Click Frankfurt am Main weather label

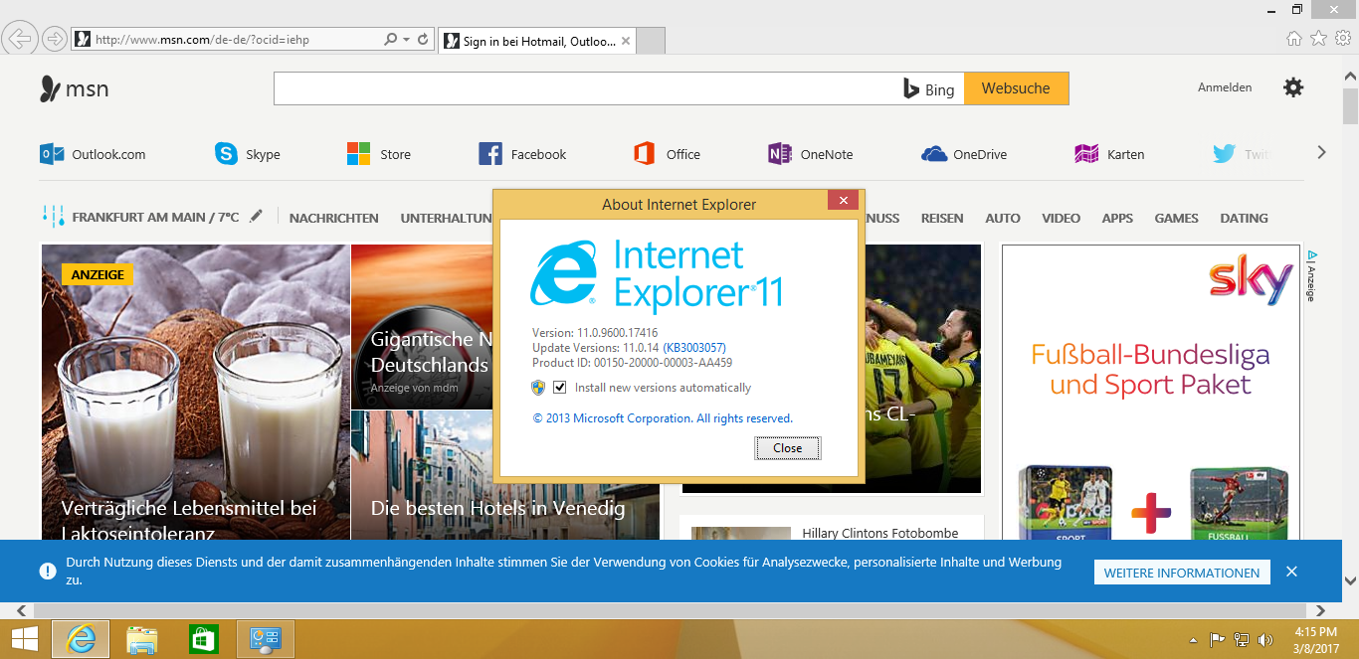(x=155, y=217)
